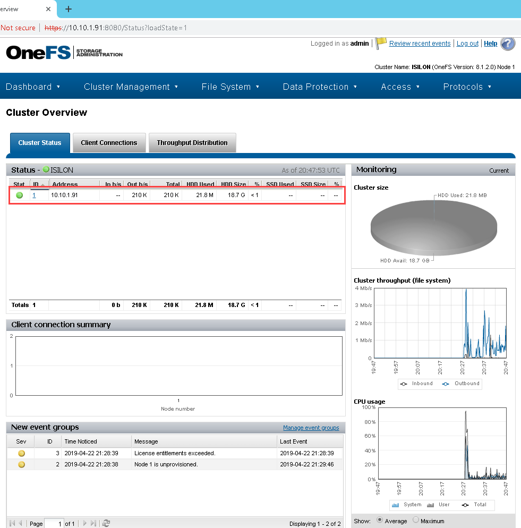Click yellow severity icon for License entitlements event
Screen dimensions: 521x528
pos(22,453)
